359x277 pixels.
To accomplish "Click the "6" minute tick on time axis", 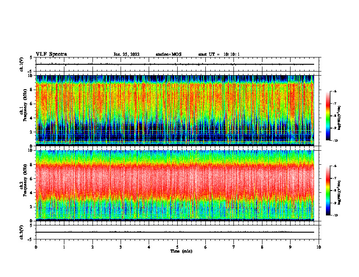I will click(x=206, y=247).
